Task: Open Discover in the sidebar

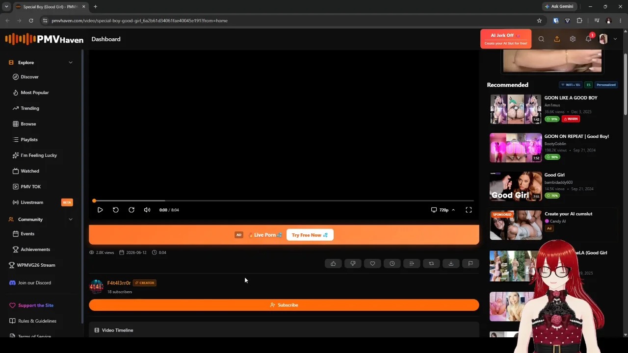Action: pyautogui.click(x=29, y=77)
